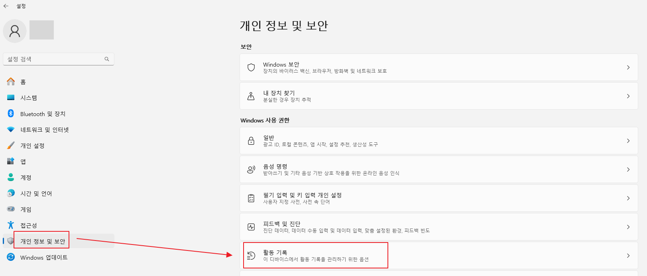Click the 활동 기록 history icon
Viewport: 647px width, 276px height.
coord(251,256)
